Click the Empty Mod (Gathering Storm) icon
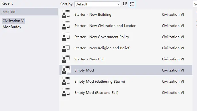Screen dimensions: 197x111 pos(66,81)
